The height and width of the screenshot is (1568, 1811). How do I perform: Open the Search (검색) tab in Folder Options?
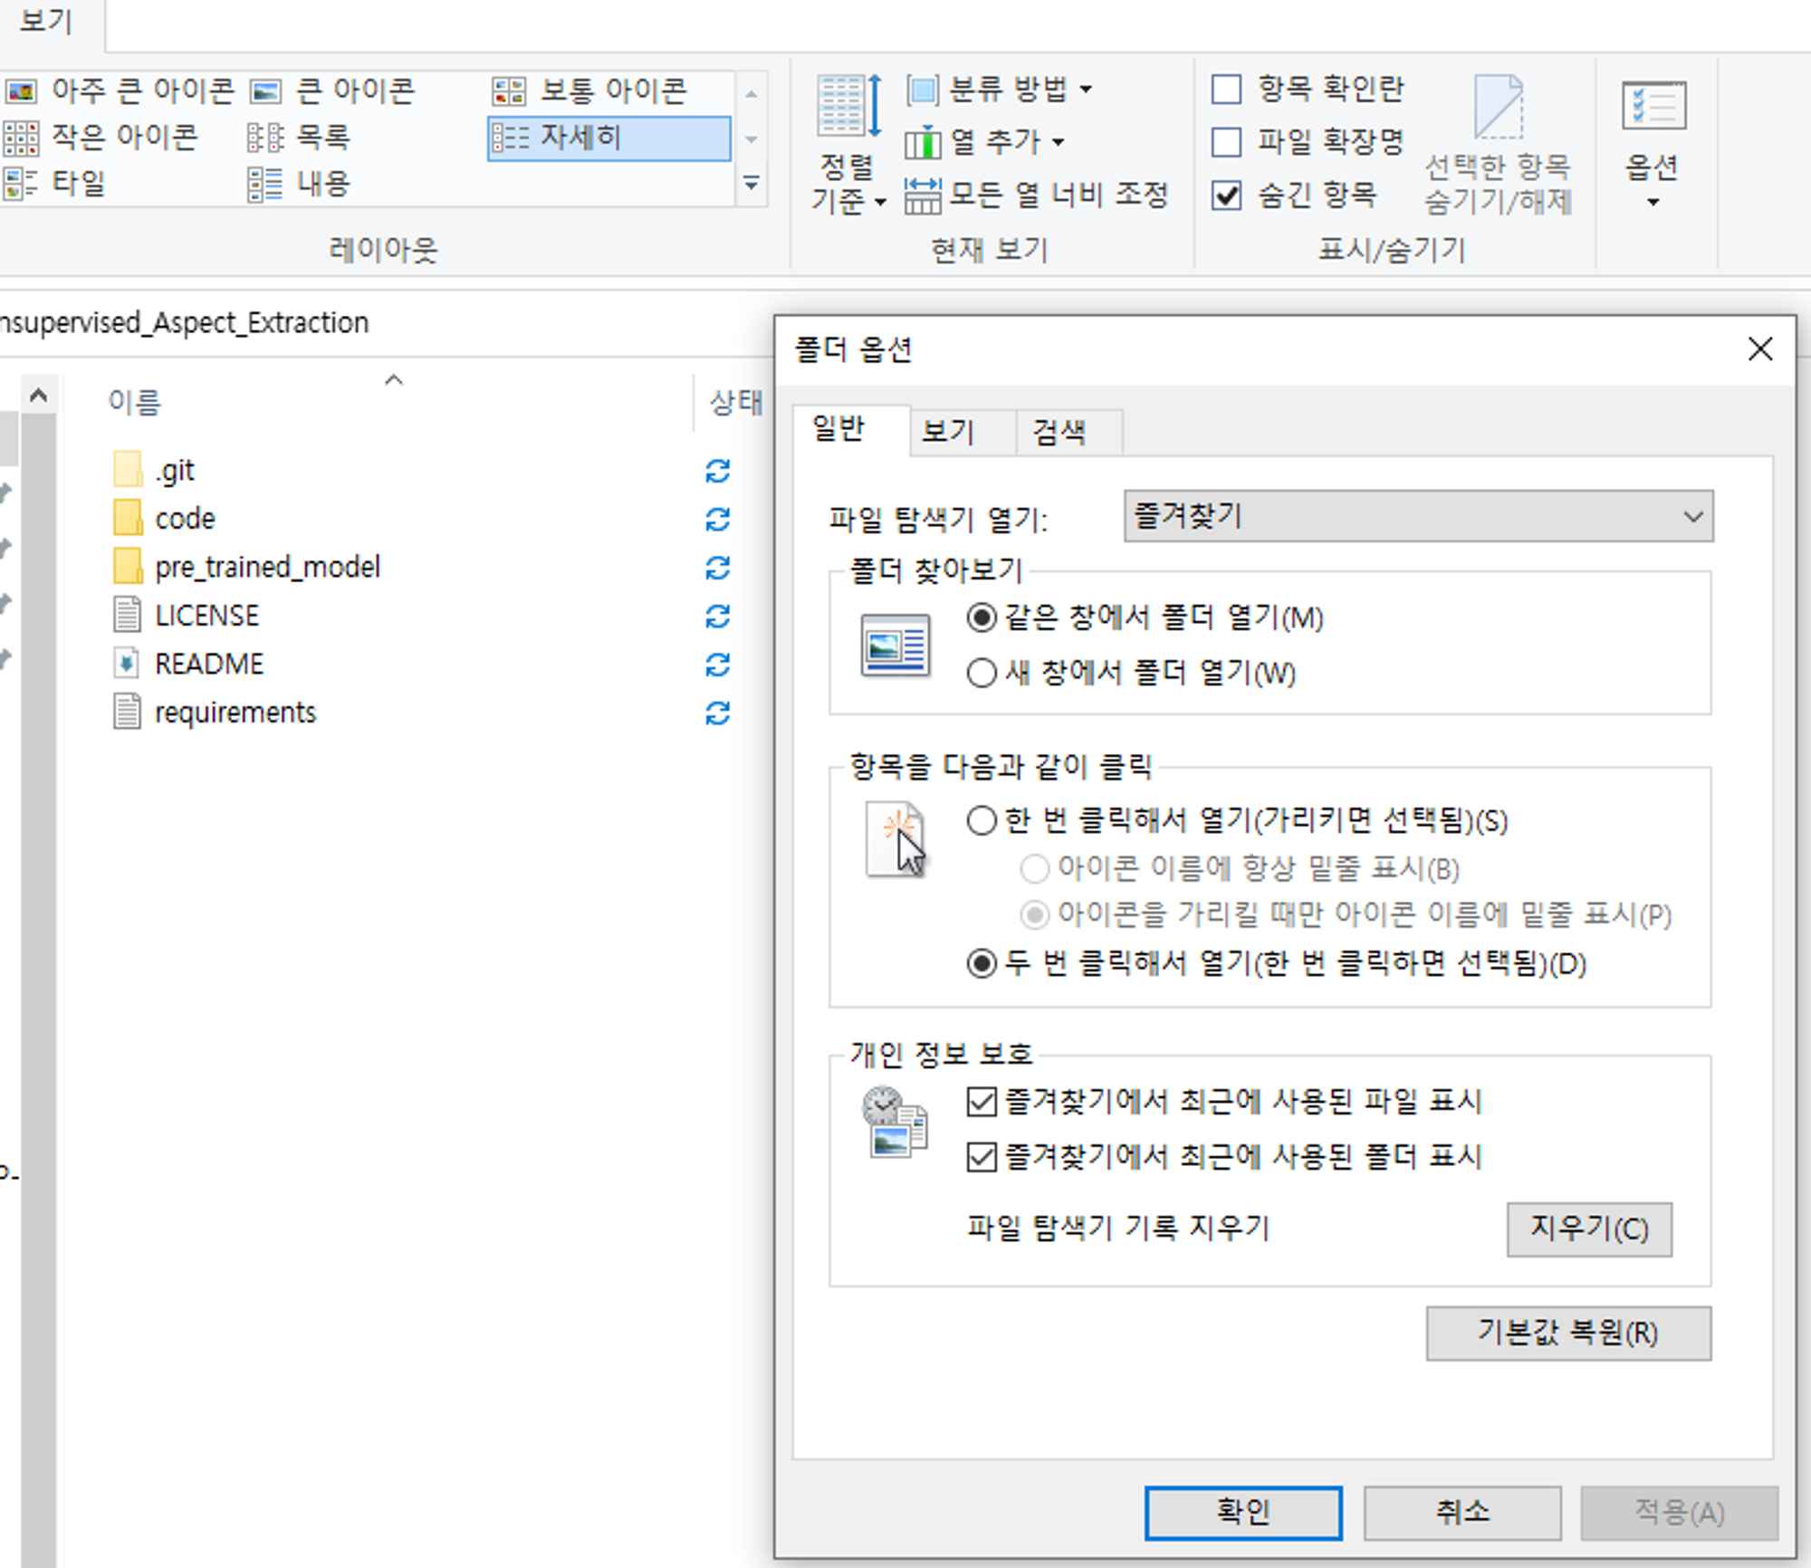coord(1059,431)
